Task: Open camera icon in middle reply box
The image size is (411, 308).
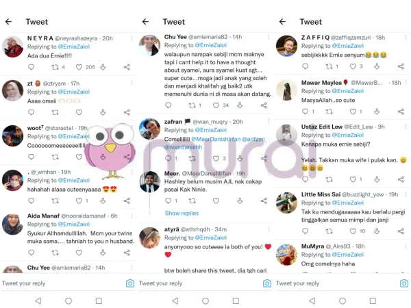Action: click(267, 283)
